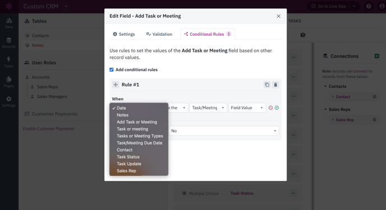Remove condition with red minus icon
The image size is (386, 210).
click(x=270, y=108)
